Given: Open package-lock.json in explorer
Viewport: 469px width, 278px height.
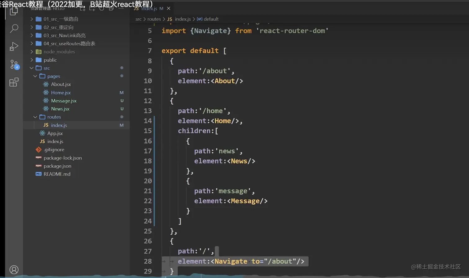Looking at the screenshot, I should pos(63,158).
